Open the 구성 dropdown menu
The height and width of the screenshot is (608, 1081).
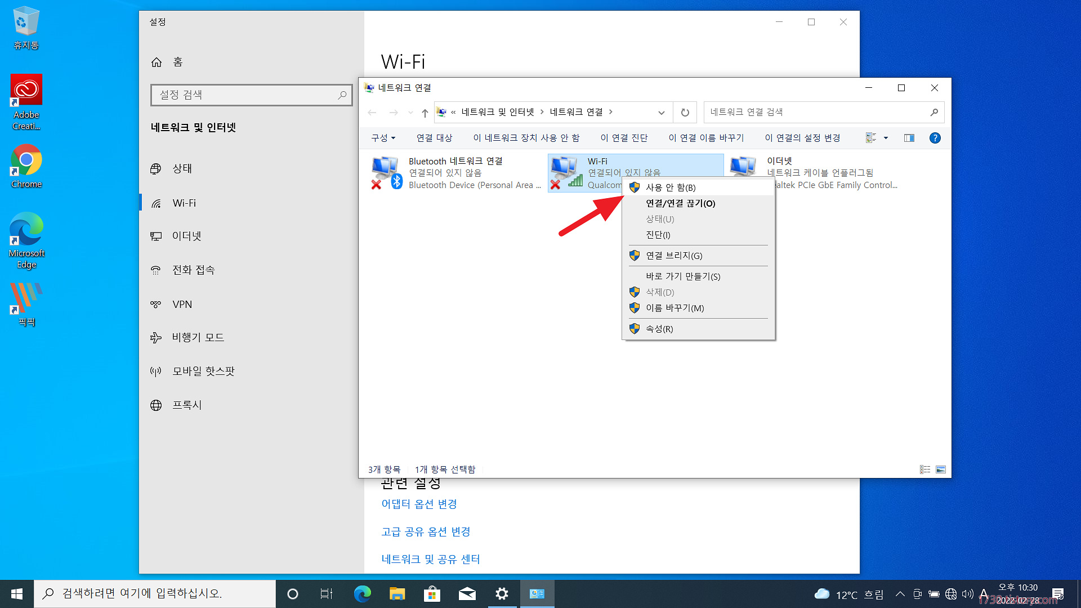[x=383, y=138]
